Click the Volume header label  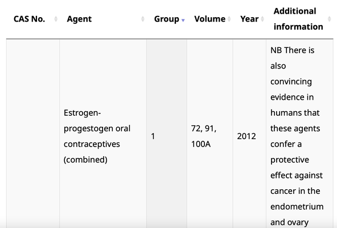(209, 19)
